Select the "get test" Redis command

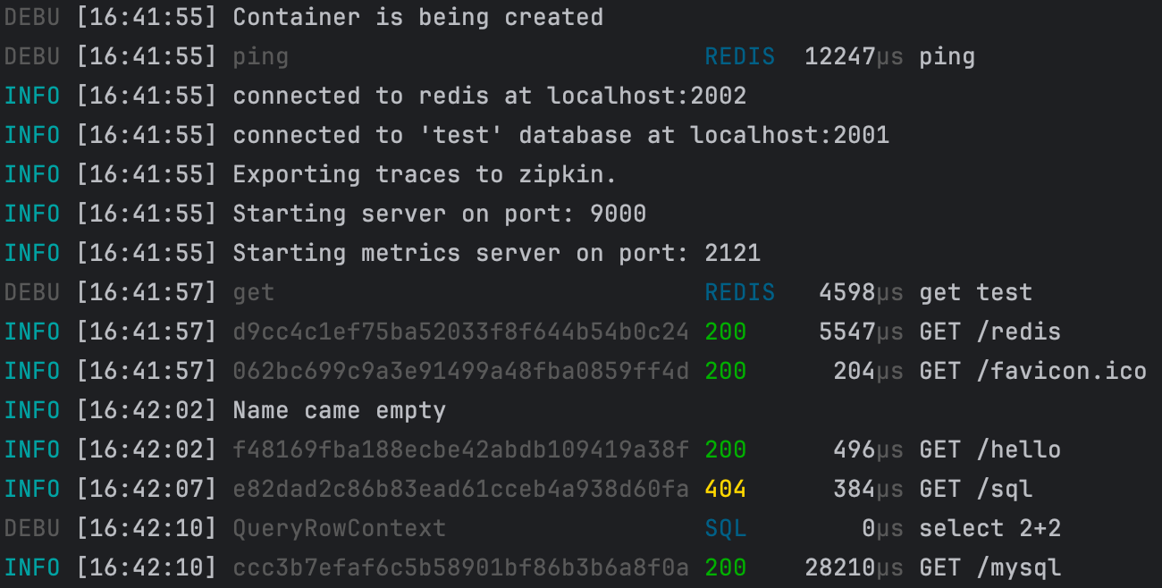[976, 292]
